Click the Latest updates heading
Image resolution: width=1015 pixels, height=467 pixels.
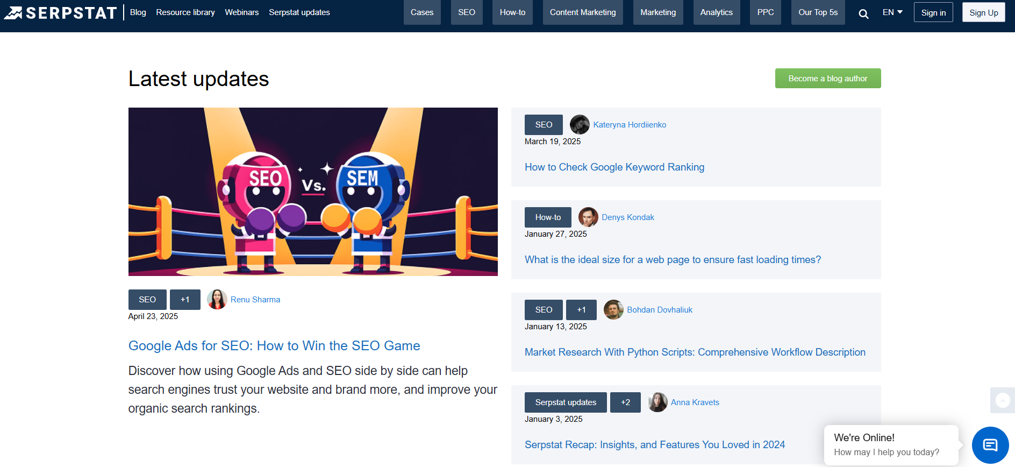tap(198, 79)
